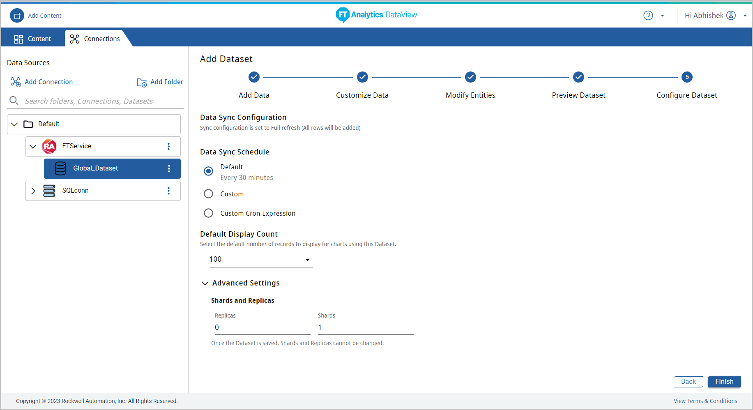Click step 5 Configure Dataset circle

coord(687,77)
